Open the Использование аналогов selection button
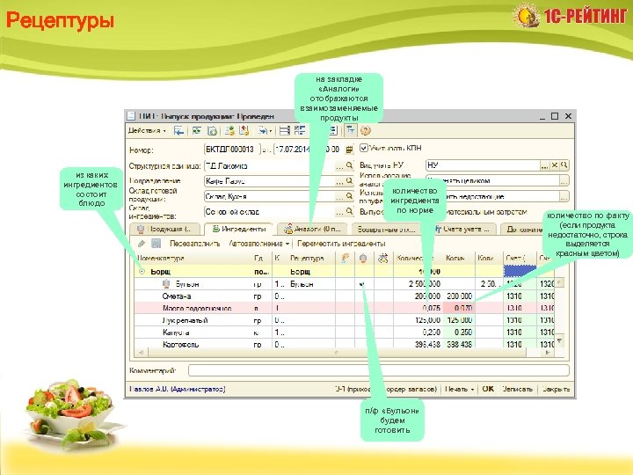This screenshot has width=633, height=475. coord(564,180)
